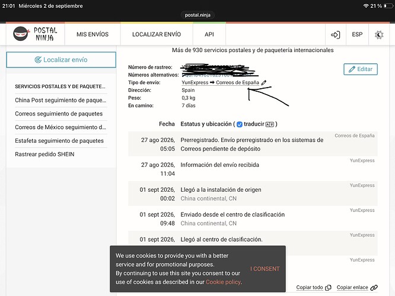The width and height of the screenshot is (395, 296).
Task: Open Correos de México seguimiento link
Action: coord(60,127)
